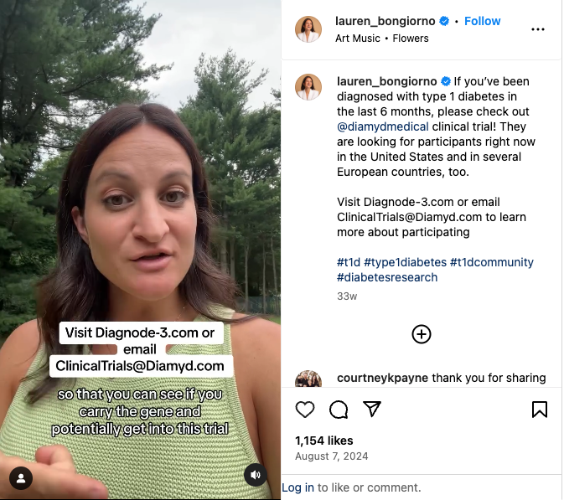Like the post with the heart icon
Image resolution: width=564 pixels, height=500 pixels.
[x=305, y=410]
